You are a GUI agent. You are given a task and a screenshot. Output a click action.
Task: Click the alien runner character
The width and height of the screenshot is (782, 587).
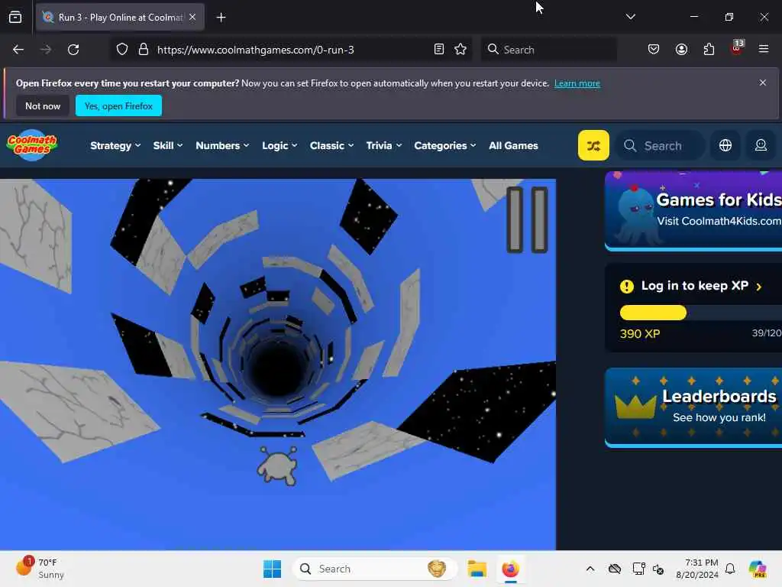point(278,465)
